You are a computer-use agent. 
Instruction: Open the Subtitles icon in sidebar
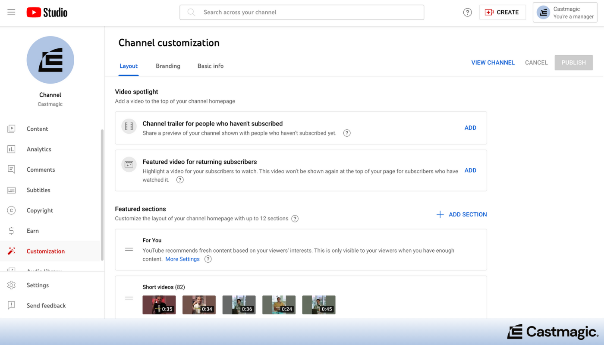pyautogui.click(x=11, y=190)
